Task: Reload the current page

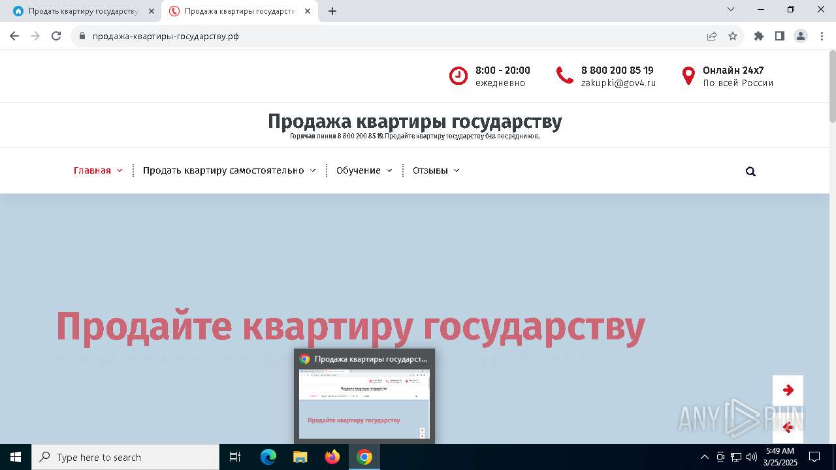Action: coord(56,37)
